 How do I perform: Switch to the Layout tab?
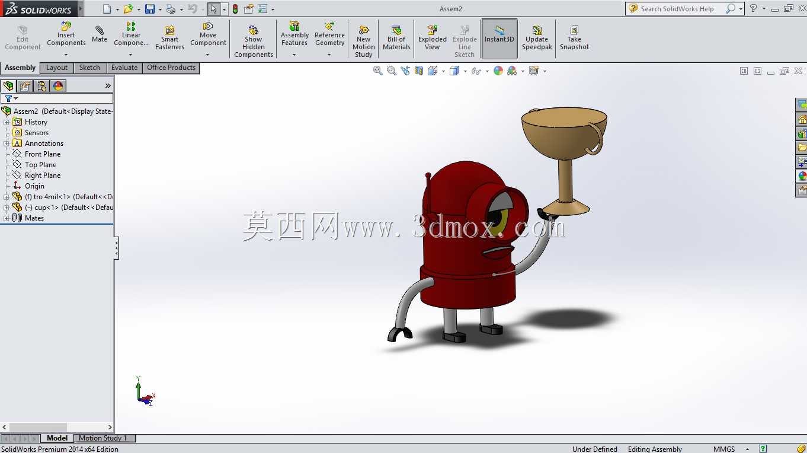click(x=57, y=68)
